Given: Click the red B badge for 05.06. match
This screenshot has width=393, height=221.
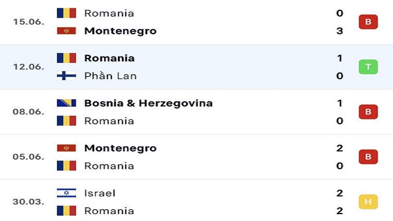Looking at the screenshot, I should click(368, 157).
